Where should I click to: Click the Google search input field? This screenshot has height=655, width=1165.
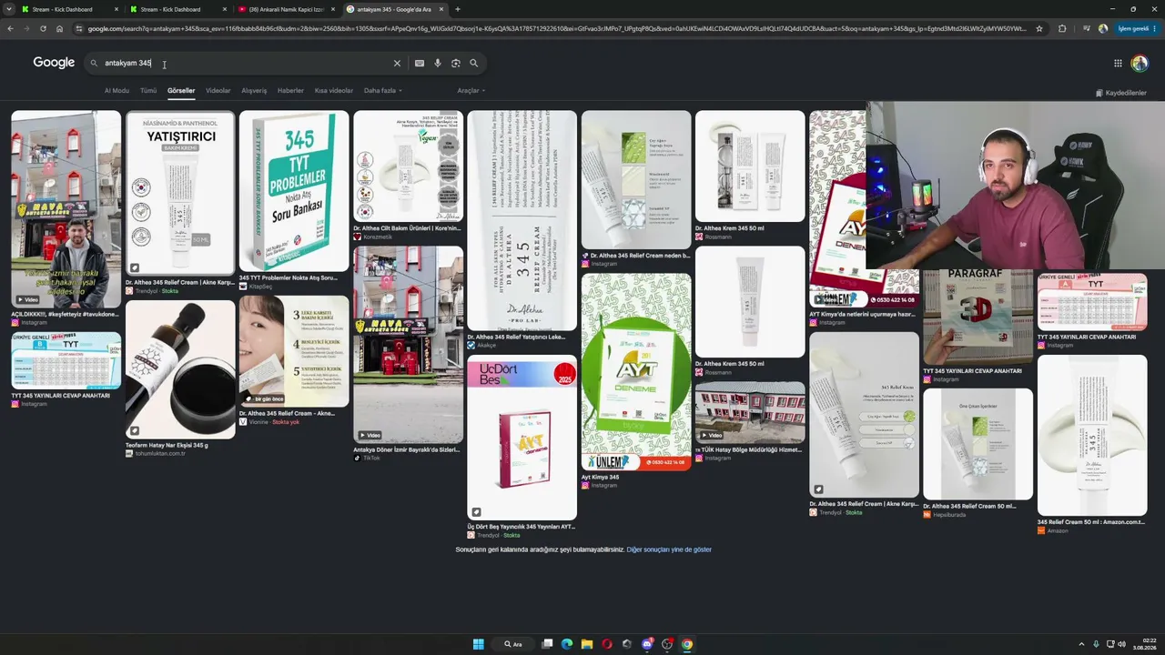(x=246, y=63)
